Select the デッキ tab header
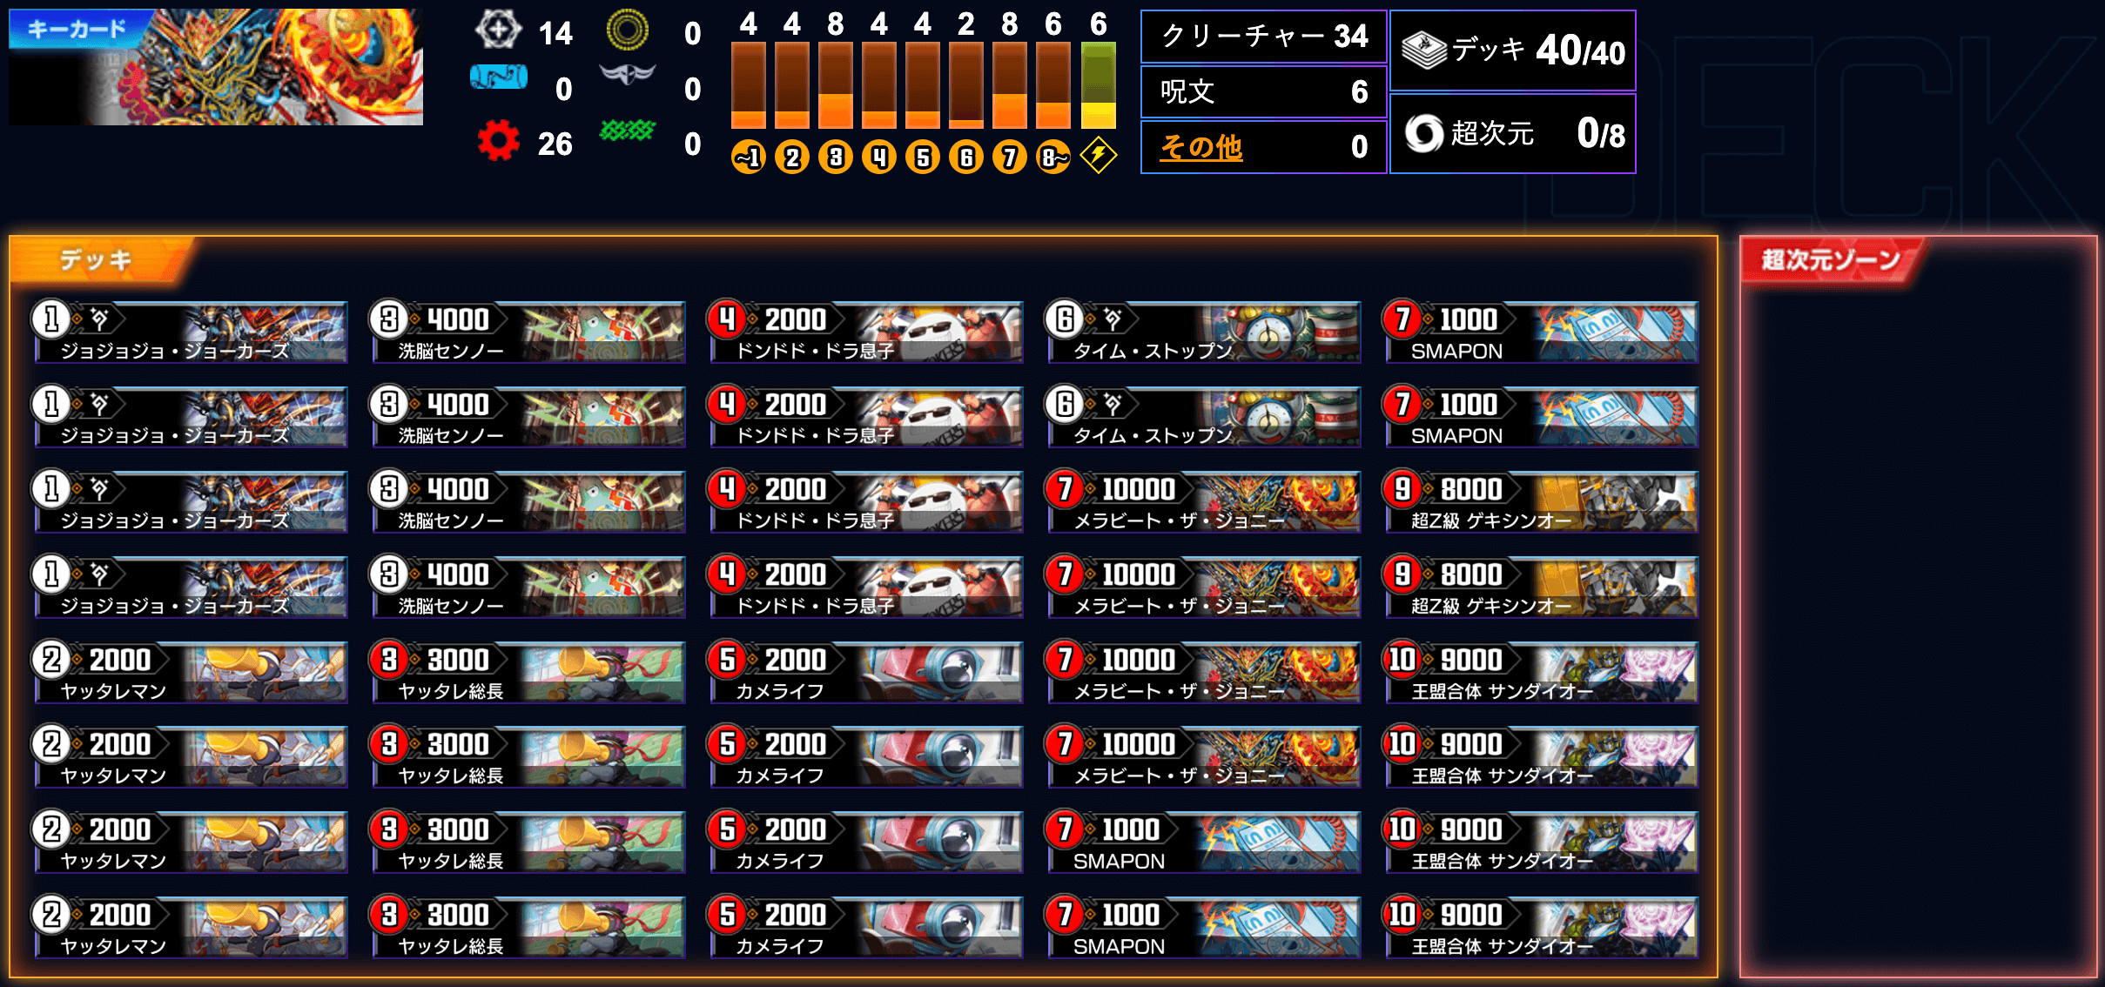 click(98, 259)
